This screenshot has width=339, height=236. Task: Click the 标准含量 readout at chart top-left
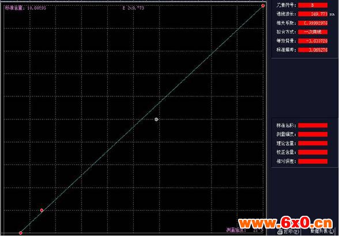[25, 8]
